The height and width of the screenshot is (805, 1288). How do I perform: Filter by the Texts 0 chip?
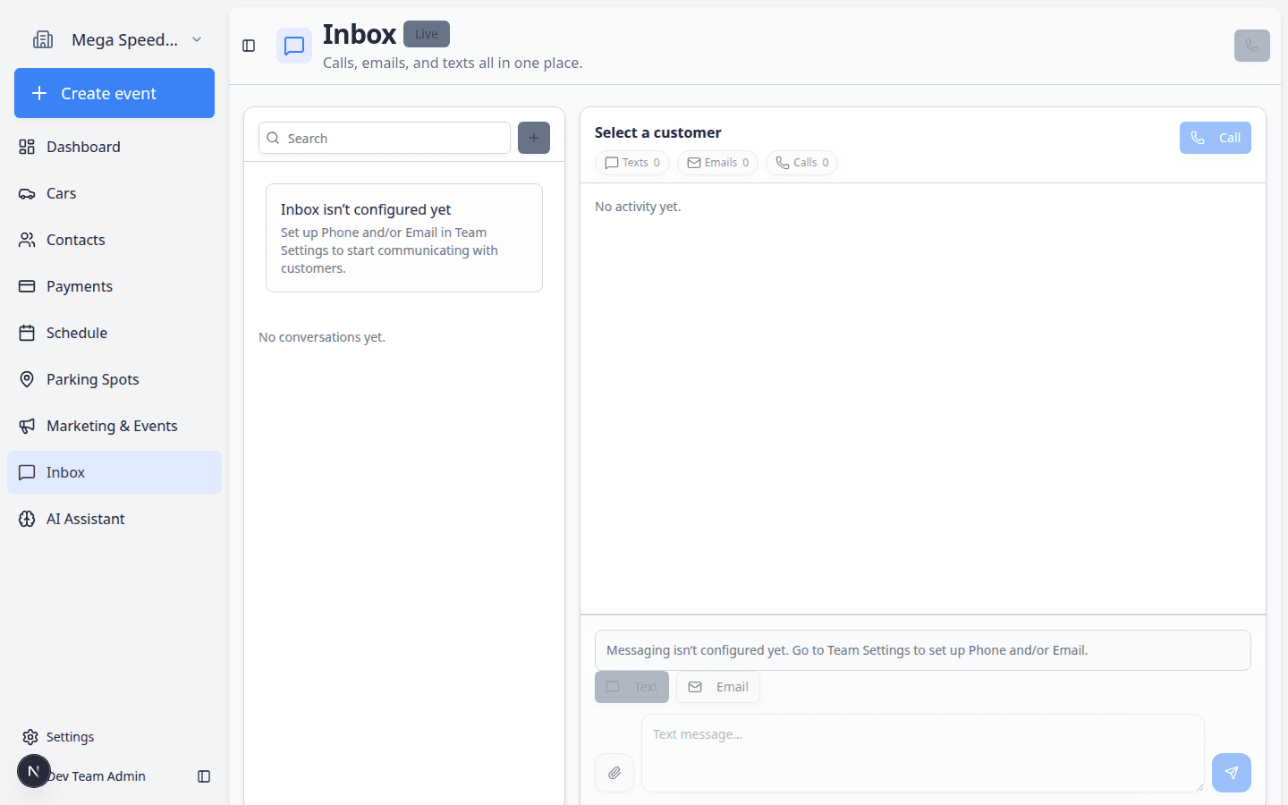(x=632, y=163)
